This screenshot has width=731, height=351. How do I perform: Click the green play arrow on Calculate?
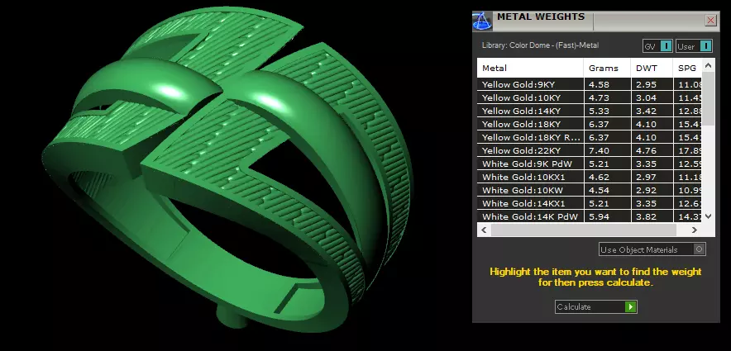point(630,306)
